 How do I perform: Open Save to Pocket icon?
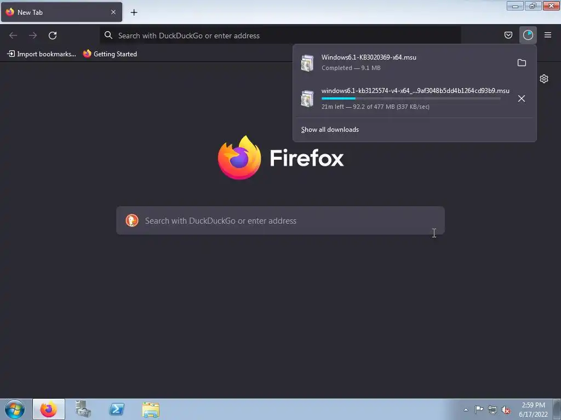pyautogui.click(x=508, y=35)
